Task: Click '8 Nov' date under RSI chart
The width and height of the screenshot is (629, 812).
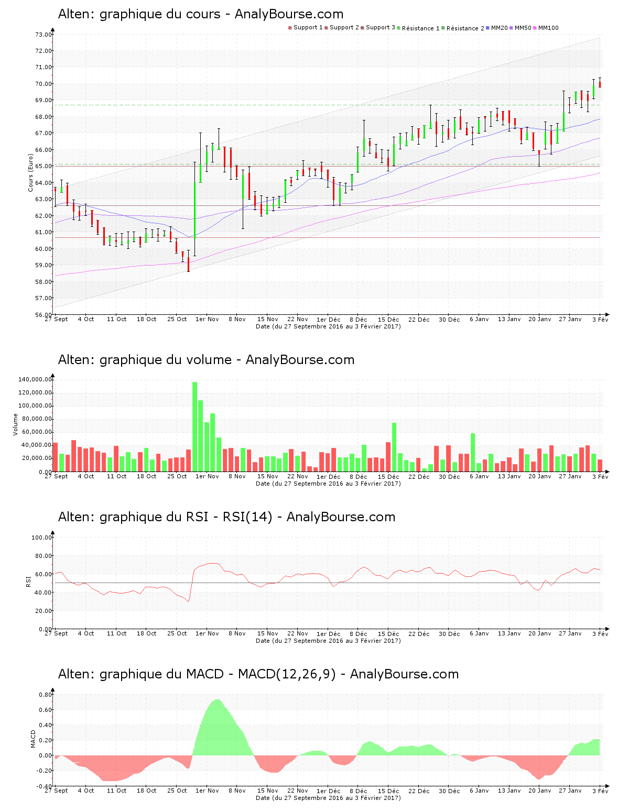Action: pos(237,633)
